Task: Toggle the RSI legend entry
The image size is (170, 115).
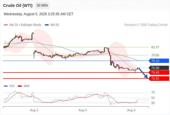Action: click(9, 86)
